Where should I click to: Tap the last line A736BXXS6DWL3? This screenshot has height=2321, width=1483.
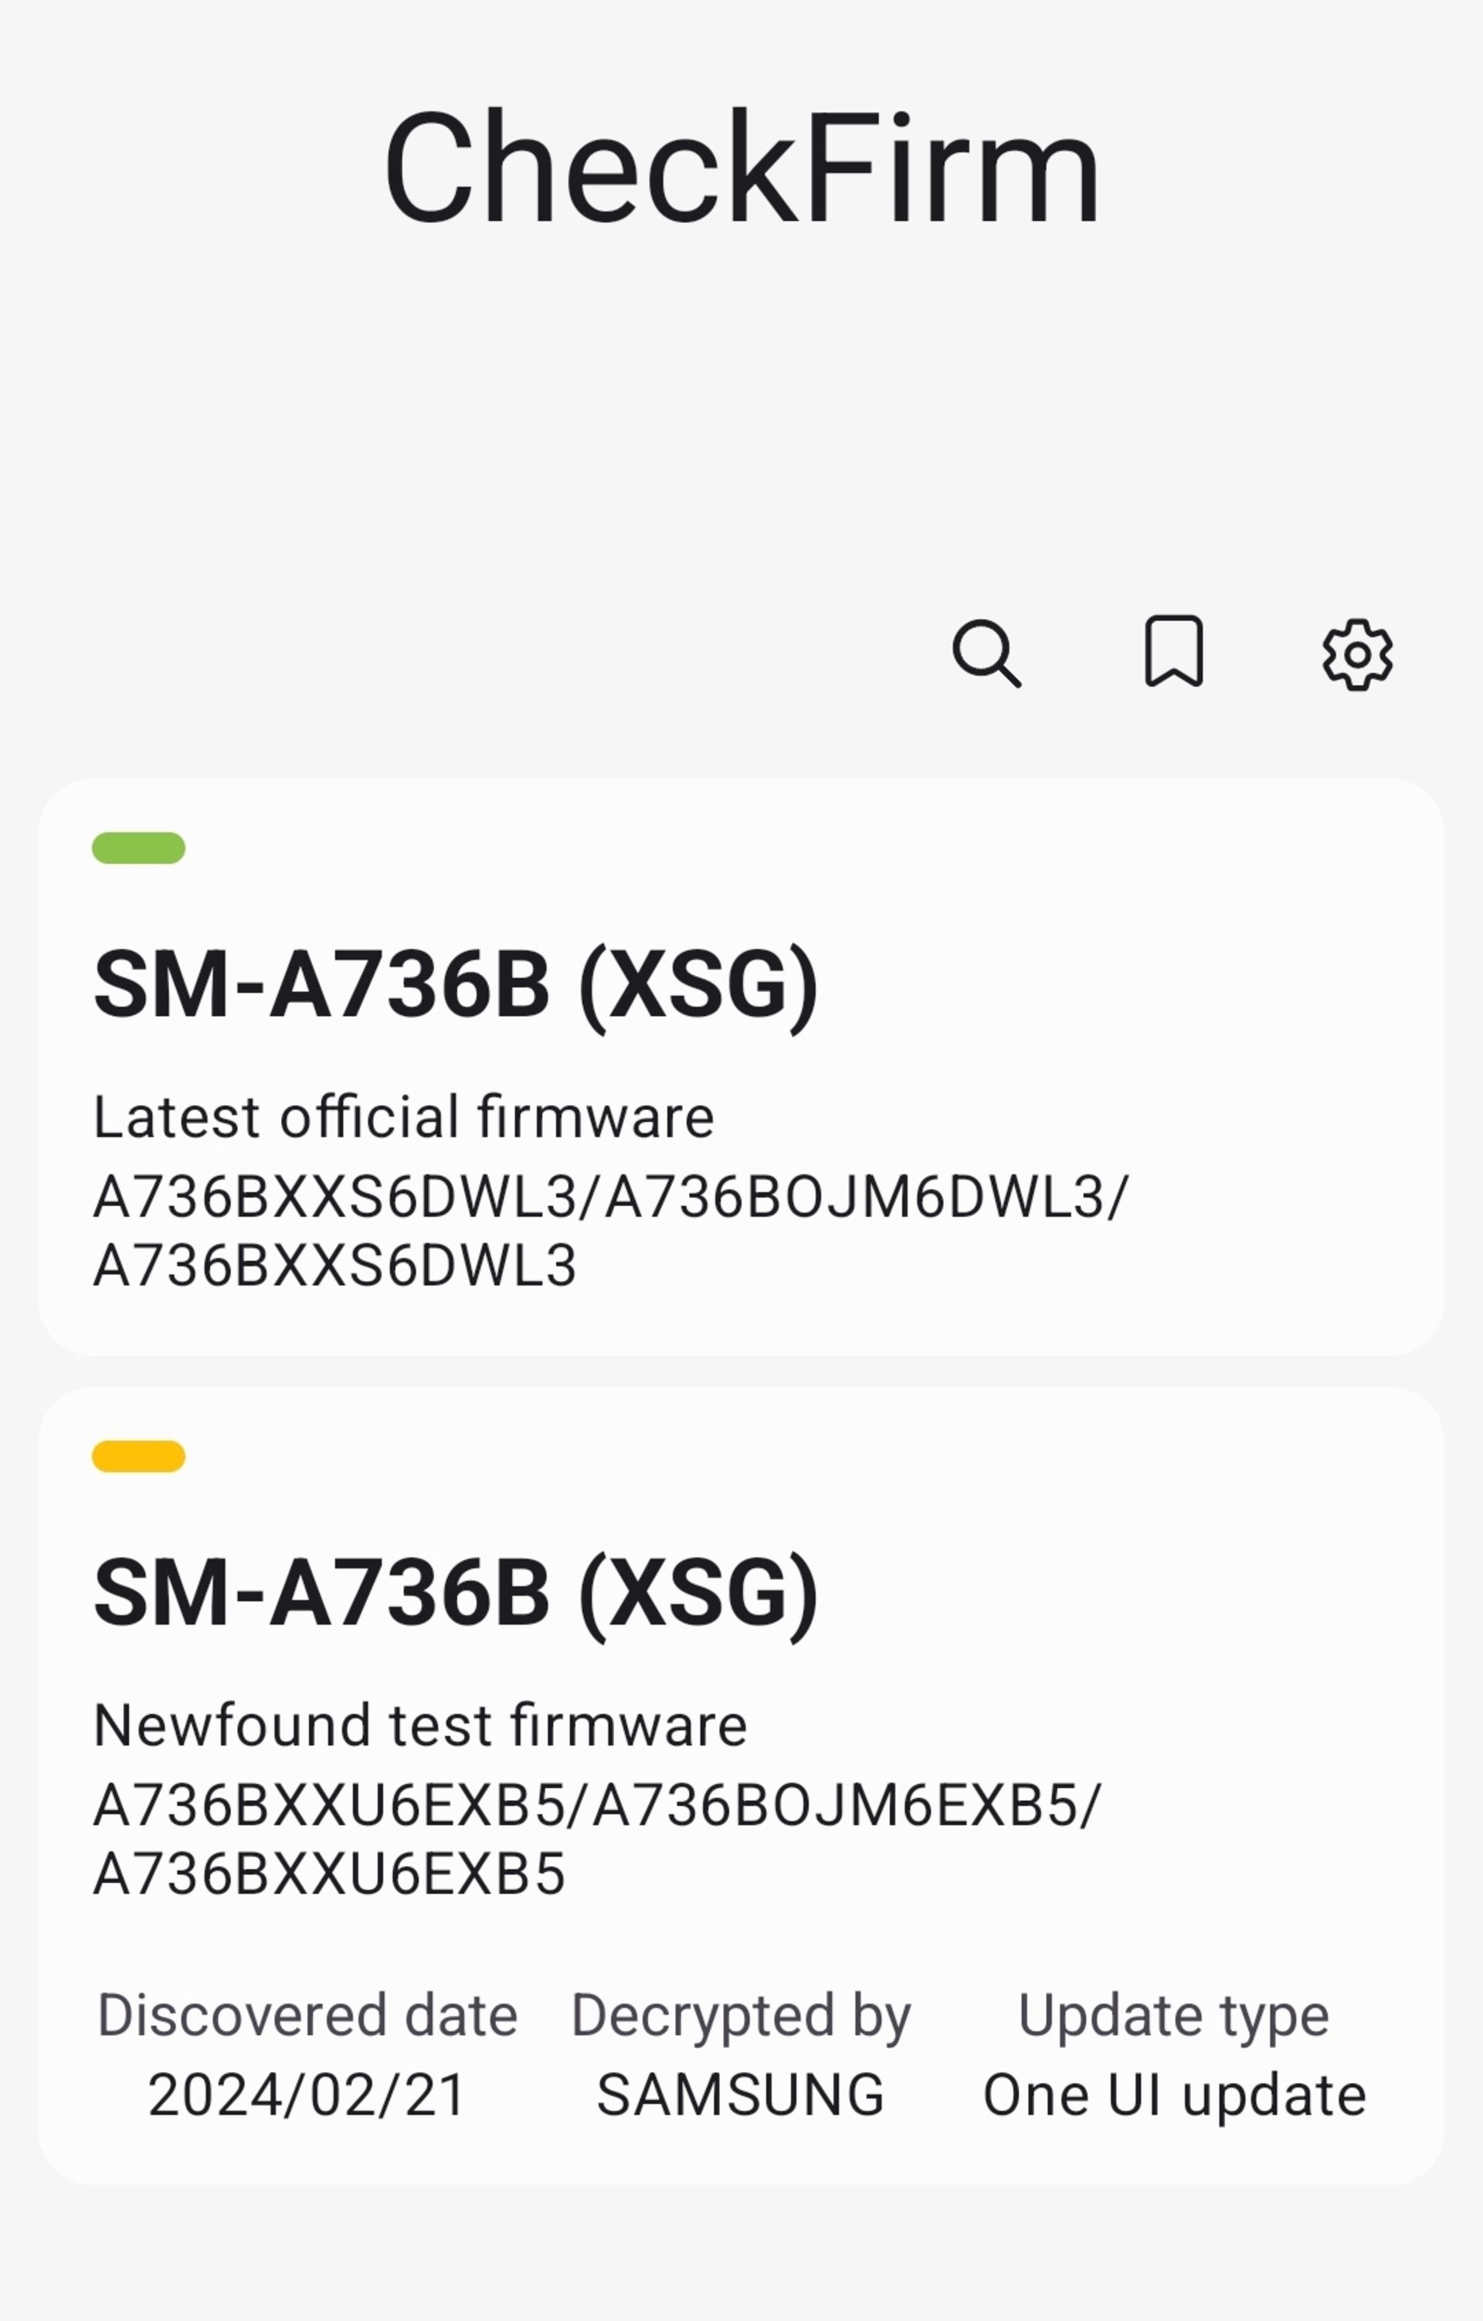pos(334,1266)
